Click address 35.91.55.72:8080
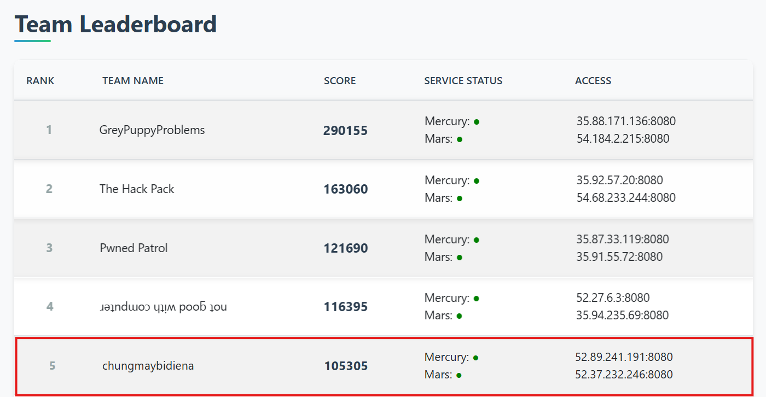This screenshot has height=397, width=766. tap(619, 257)
